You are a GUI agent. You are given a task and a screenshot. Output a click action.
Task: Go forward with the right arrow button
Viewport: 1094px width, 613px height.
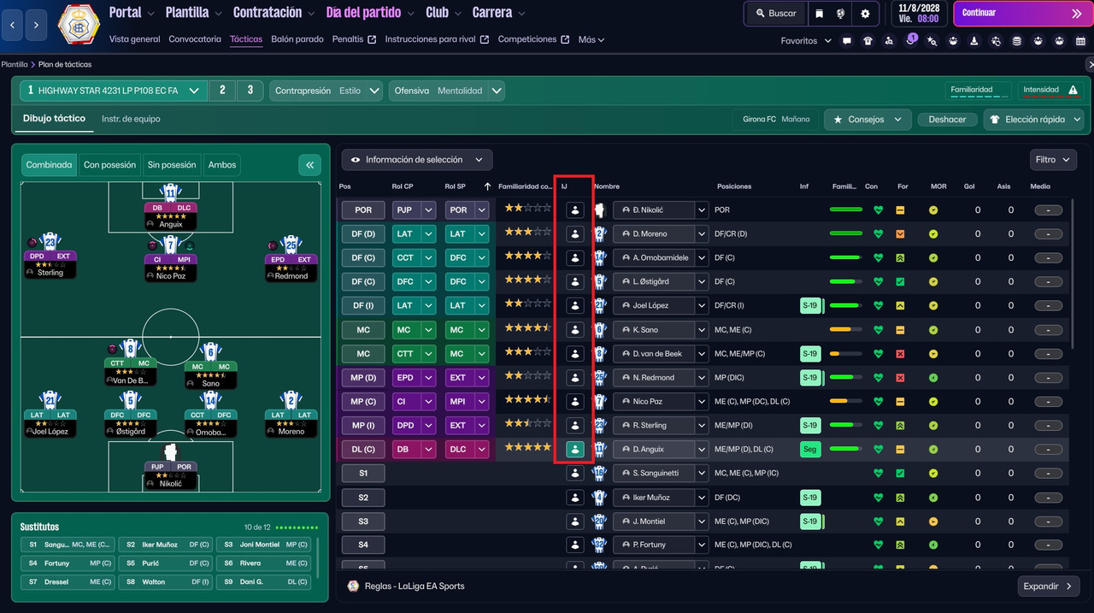coord(35,25)
